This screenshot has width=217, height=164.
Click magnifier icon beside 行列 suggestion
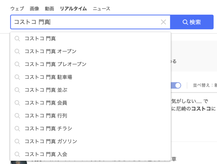click(x=17, y=116)
